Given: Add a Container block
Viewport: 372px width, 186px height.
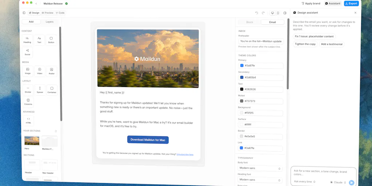Looking at the screenshot, I should click(x=52, y=90).
